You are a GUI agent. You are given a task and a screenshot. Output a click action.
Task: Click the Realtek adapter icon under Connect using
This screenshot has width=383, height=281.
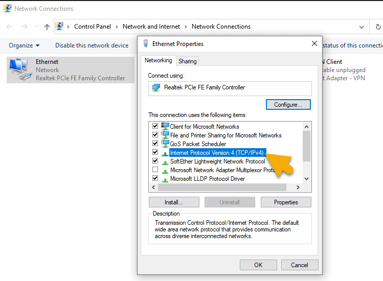(x=156, y=88)
